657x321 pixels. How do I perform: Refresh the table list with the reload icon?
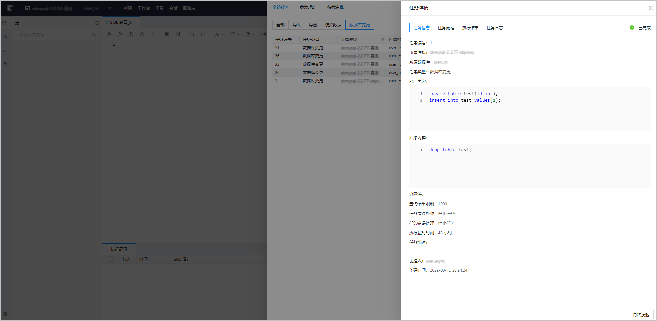97,23
